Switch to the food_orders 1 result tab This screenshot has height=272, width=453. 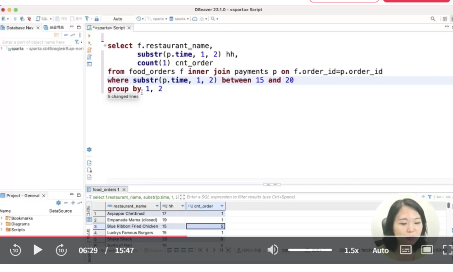pyautogui.click(x=106, y=189)
